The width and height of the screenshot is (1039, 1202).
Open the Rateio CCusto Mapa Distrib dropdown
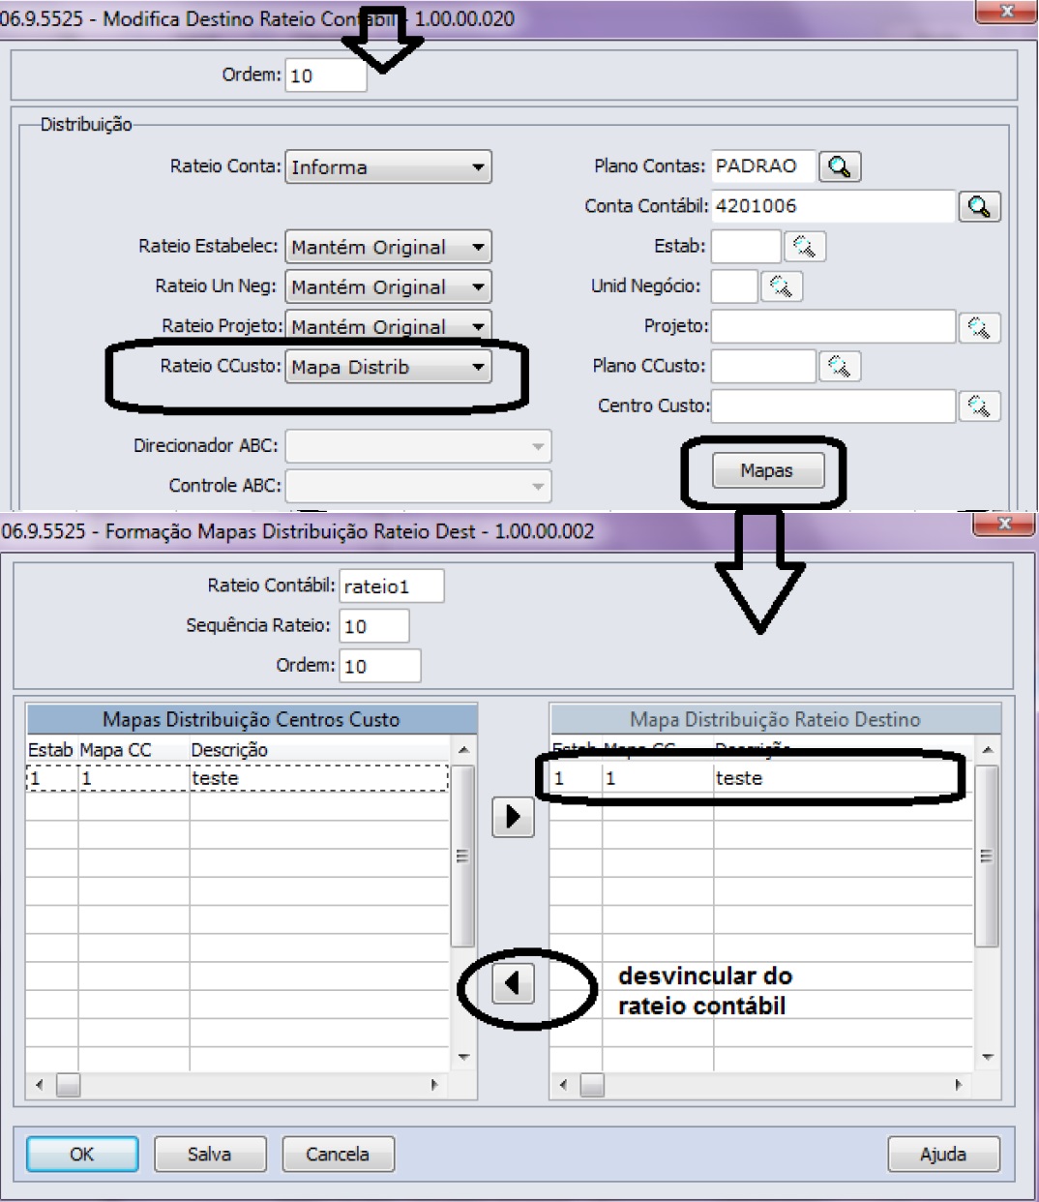[388, 367]
